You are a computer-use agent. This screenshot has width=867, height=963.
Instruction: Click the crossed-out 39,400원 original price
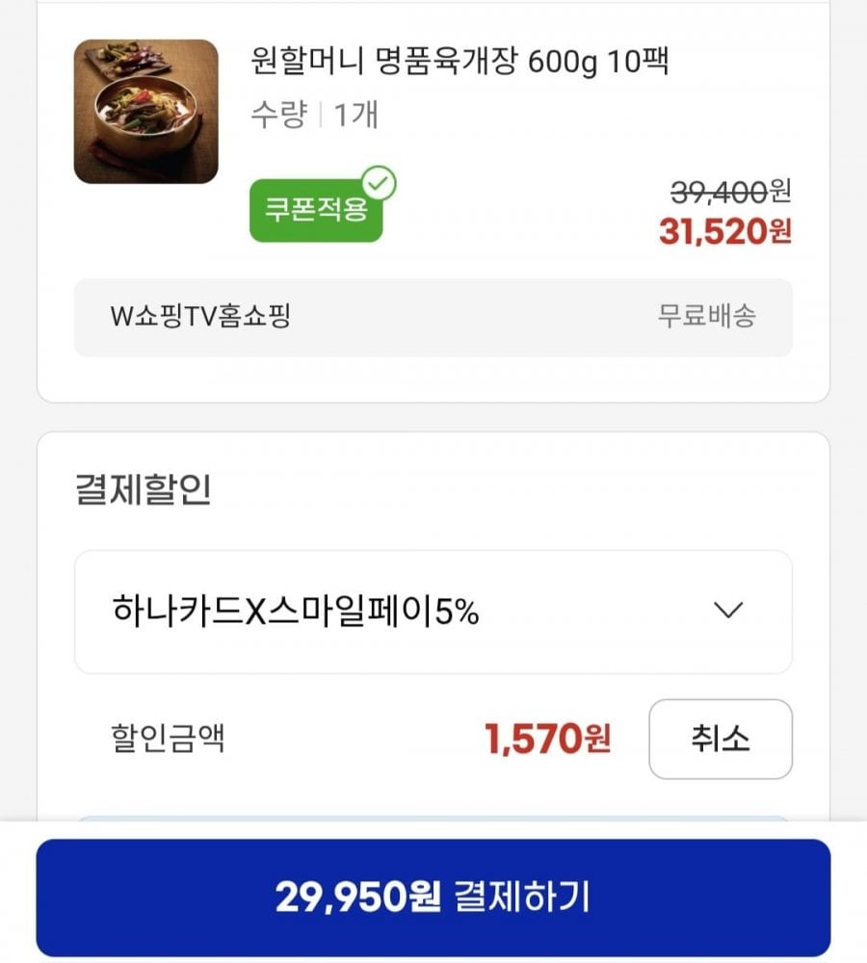pyautogui.click(x=730, y=193)
